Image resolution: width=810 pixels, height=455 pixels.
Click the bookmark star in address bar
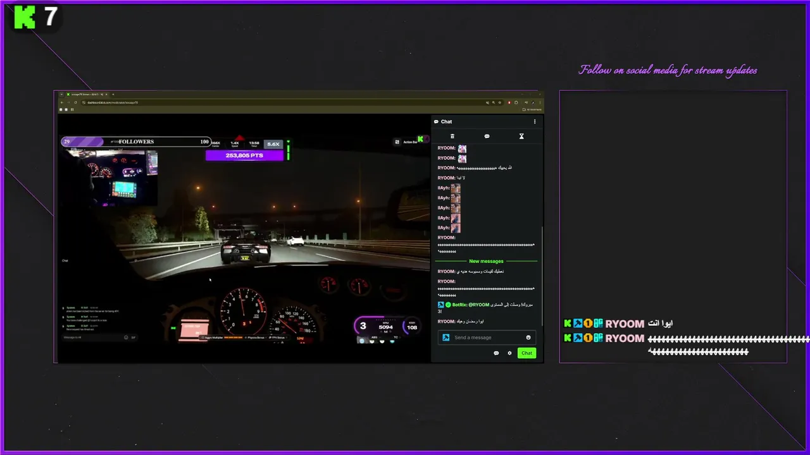coord(500,102)
